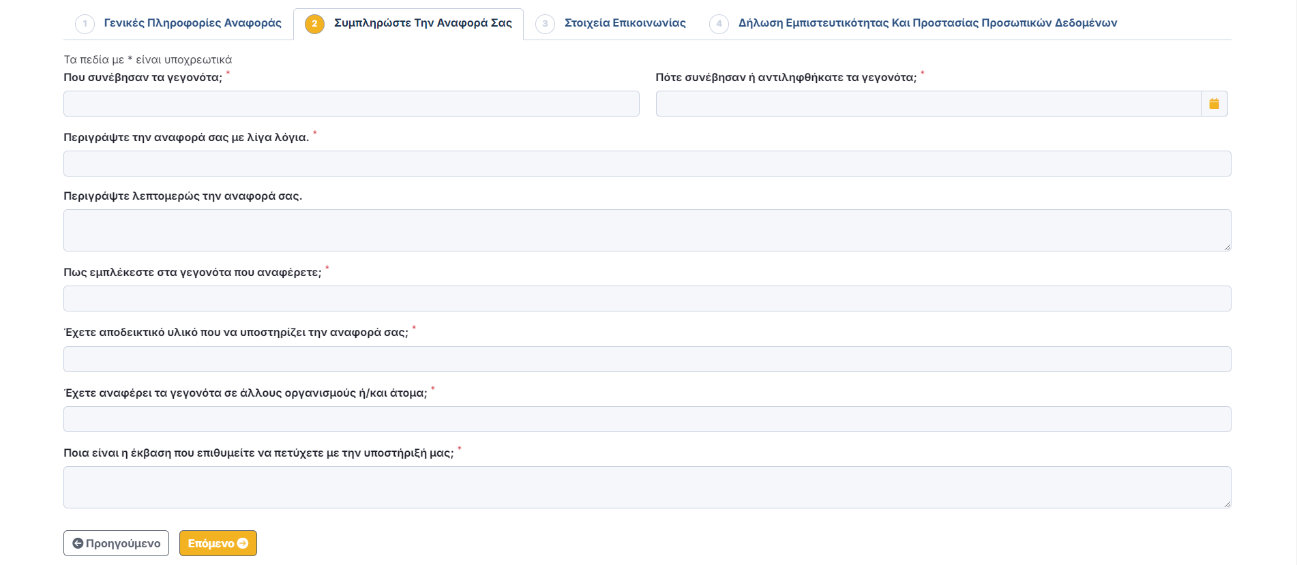Click the Επόμενο next button
This screenshot has height=565, width=1297.
coord(218,543)
